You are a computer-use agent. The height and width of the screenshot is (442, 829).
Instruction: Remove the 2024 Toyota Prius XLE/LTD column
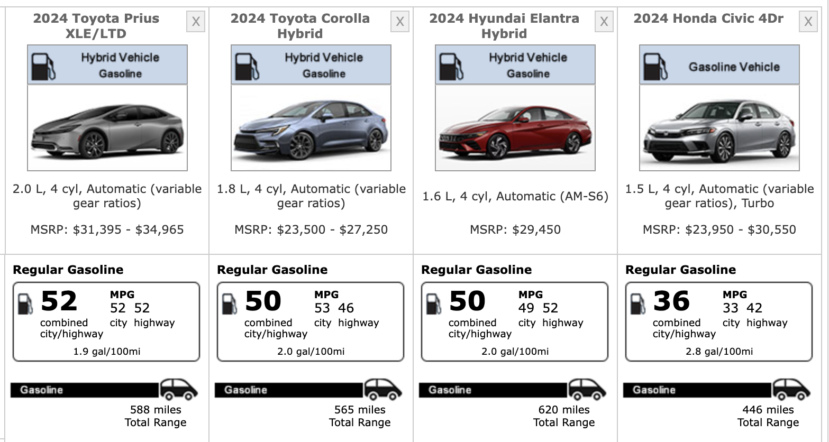(x=196, y=22)
